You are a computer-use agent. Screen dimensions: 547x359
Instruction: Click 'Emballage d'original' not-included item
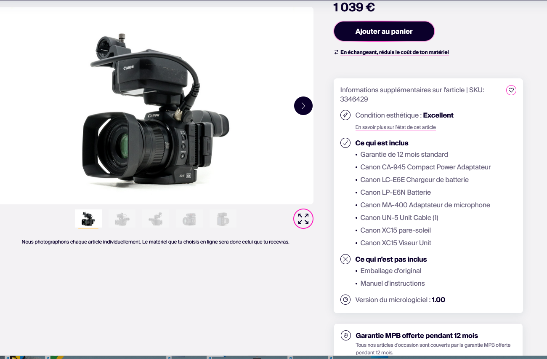pyautogui.click(x=391, y=271)
